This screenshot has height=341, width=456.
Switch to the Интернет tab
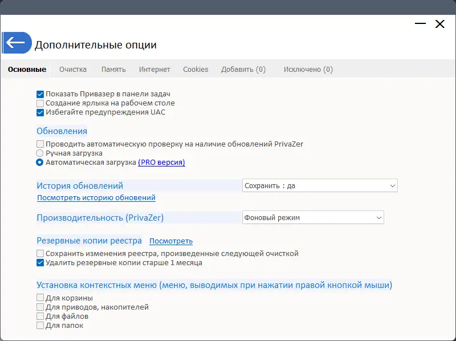click(154, 68)
